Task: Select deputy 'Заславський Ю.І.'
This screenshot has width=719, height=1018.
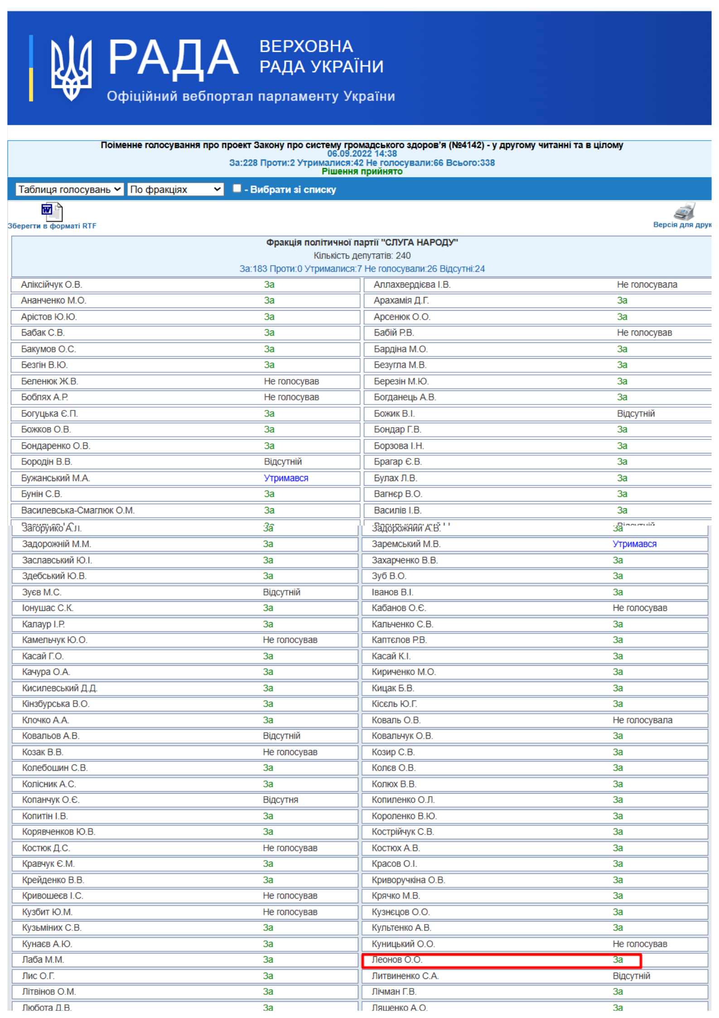Action: coord(57,560)
